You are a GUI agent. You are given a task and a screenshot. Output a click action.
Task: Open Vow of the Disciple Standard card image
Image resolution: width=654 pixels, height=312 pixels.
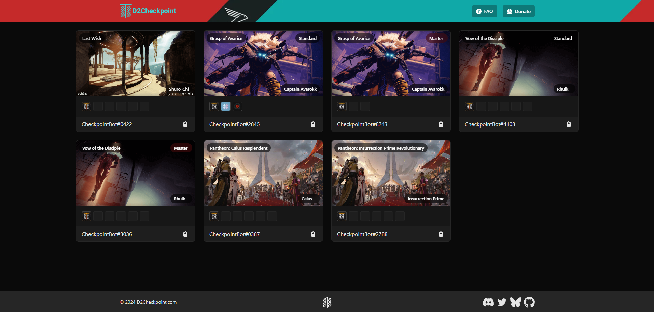tap(519, 63)
